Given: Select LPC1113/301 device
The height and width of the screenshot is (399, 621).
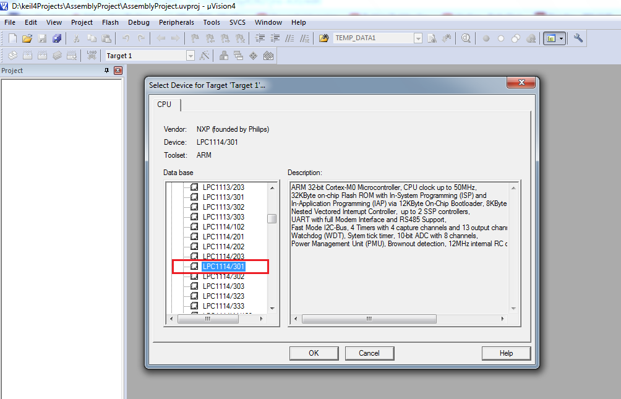Looking at the screenshot, I should click(223, 197).
